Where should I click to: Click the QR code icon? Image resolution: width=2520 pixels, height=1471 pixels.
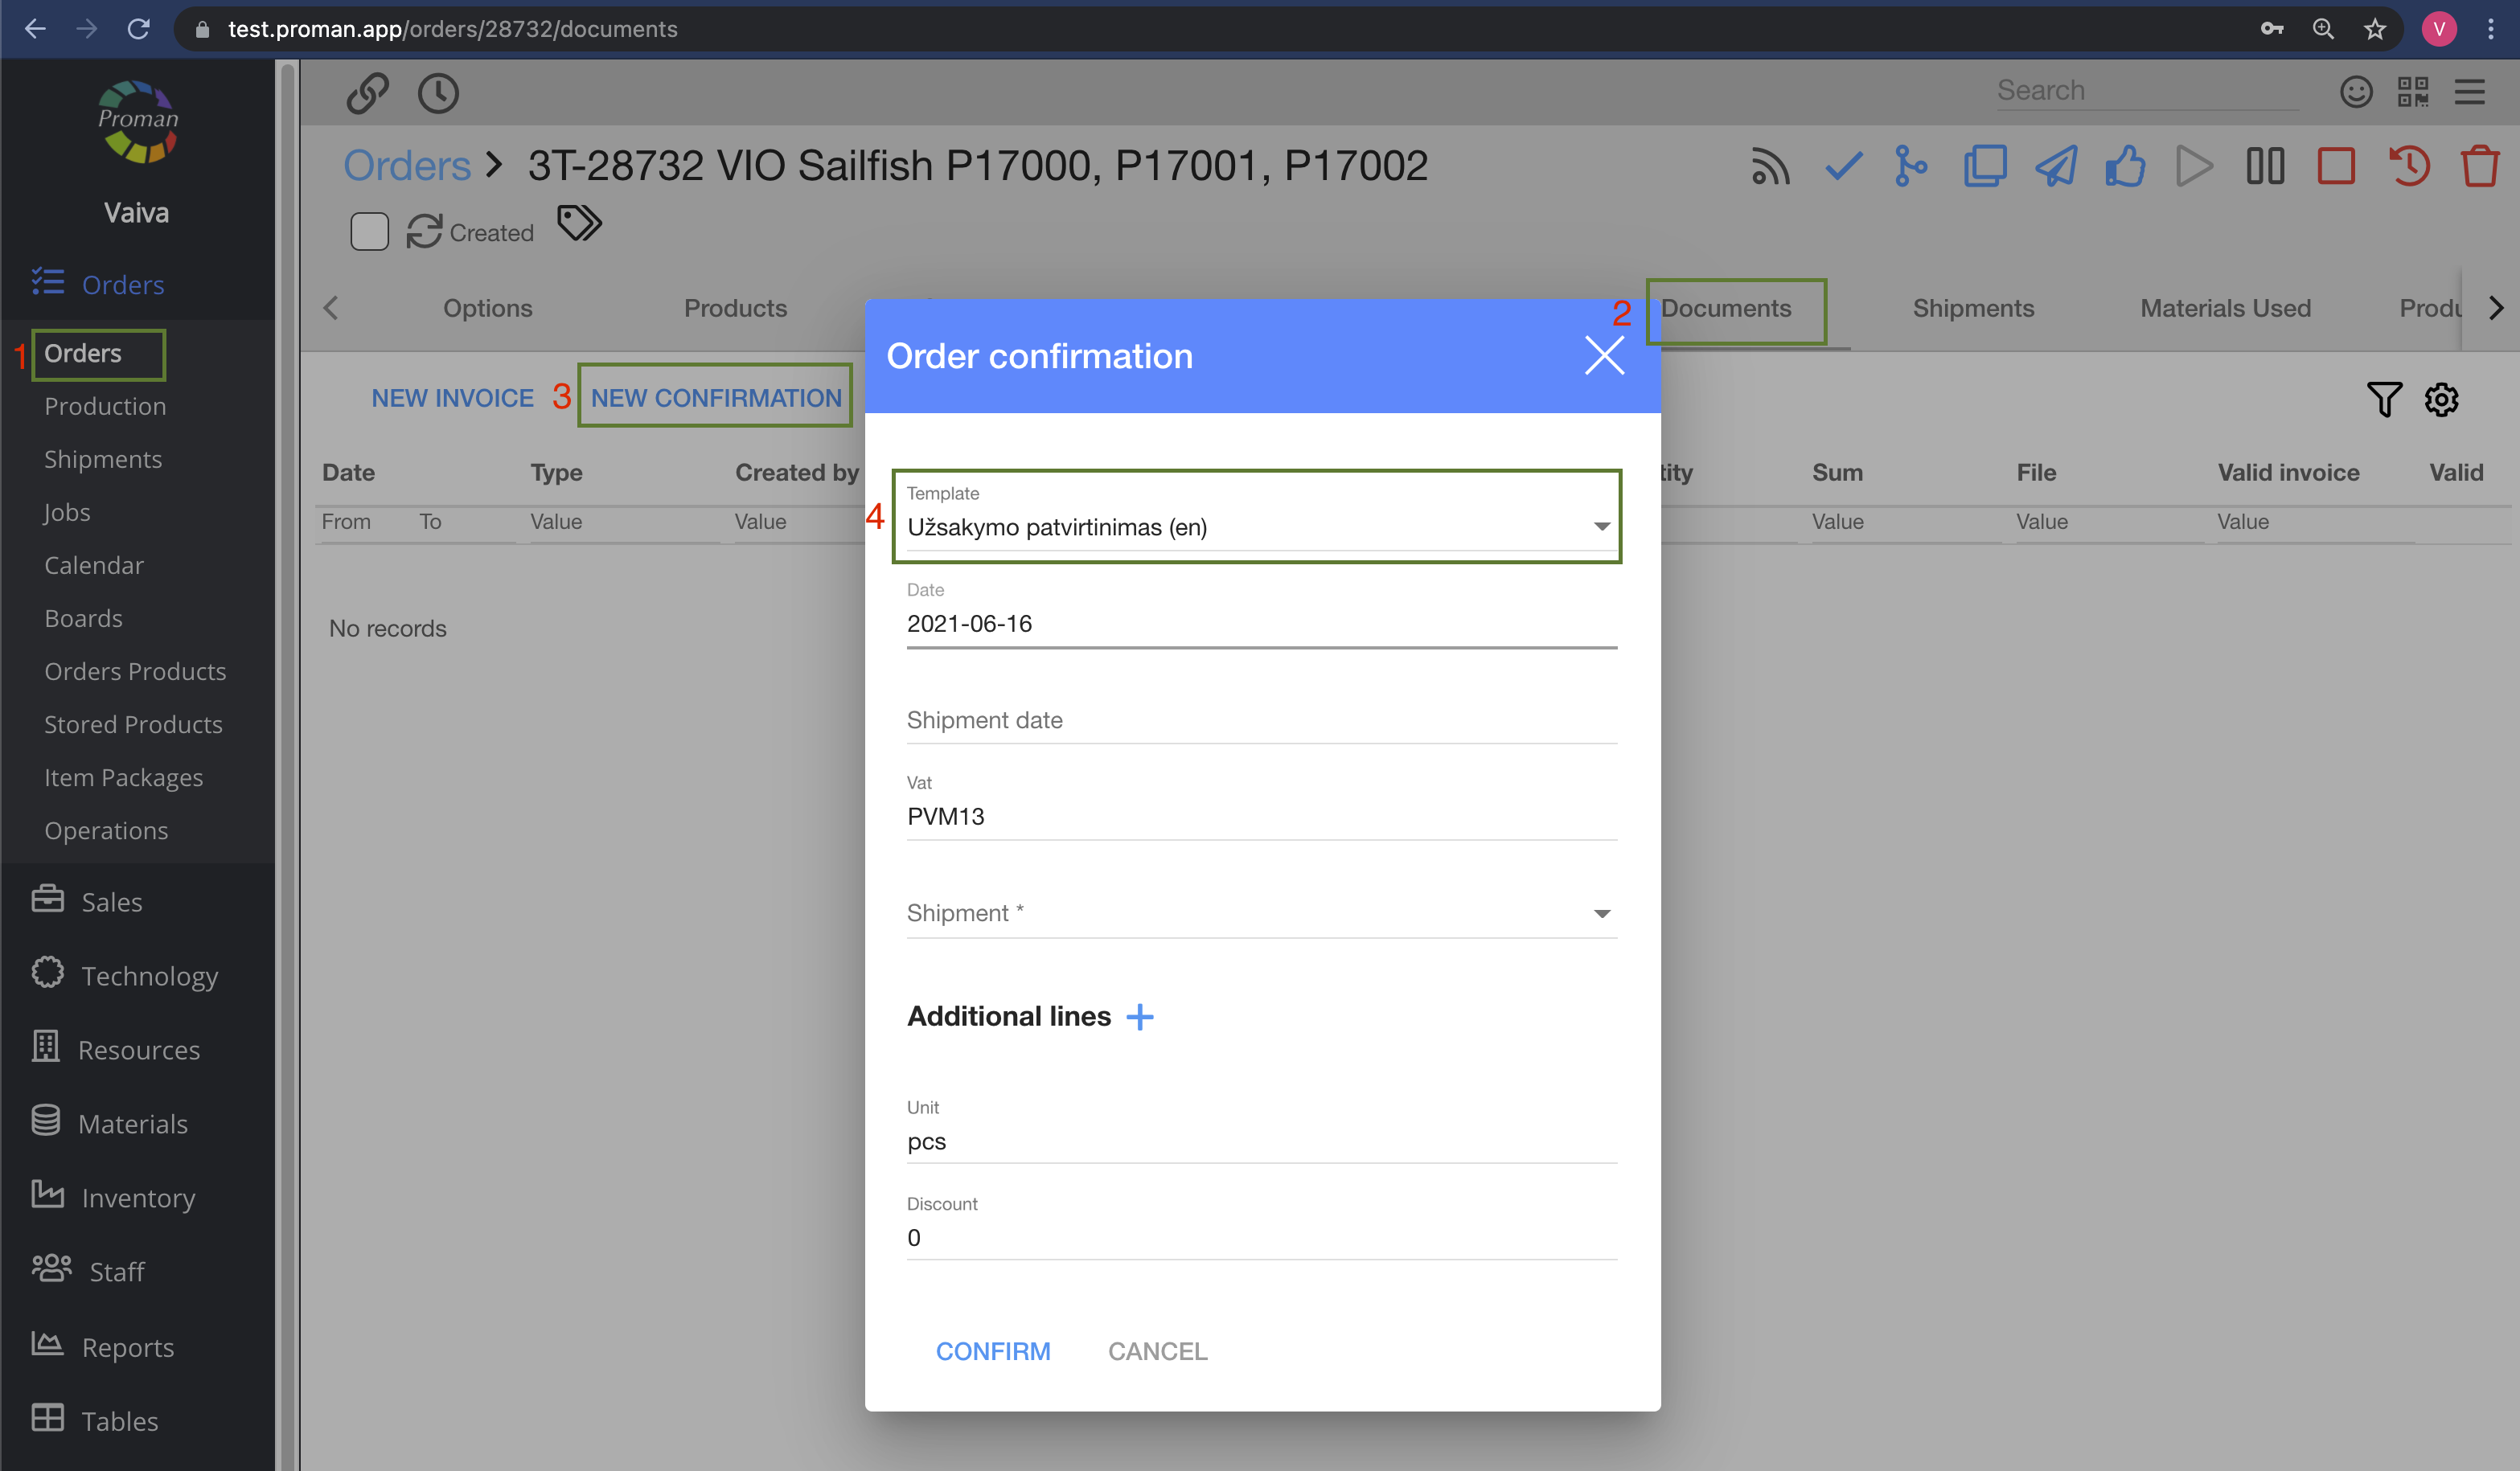click(2412, 92)
